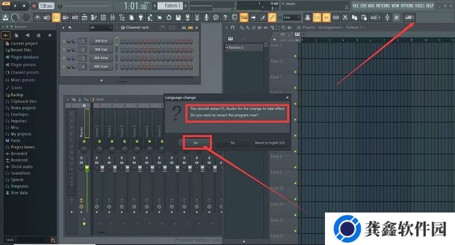Toggle the Alt modifier button
This screenshot has height=245, width=455.
(x=326, y=18)
